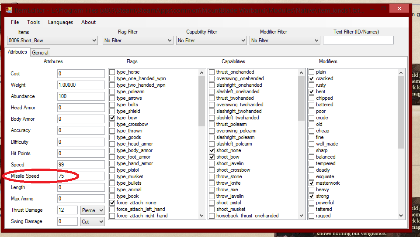Open the Items dropdown showing Short_Bow
This screenshot has height=237, width=420.
[52, 41]
